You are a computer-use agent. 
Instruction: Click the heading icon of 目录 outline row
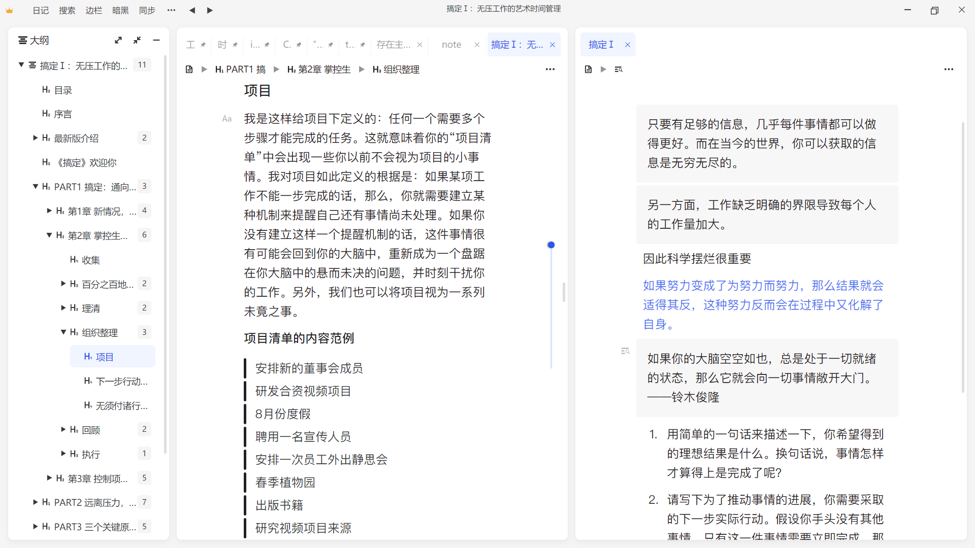pos(46,90)
